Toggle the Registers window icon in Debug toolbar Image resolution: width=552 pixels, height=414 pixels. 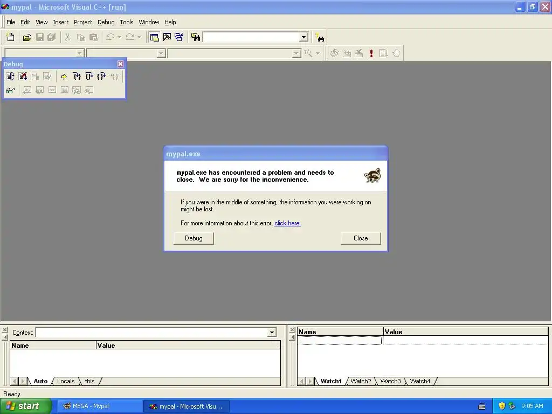(x=52, y=91)
